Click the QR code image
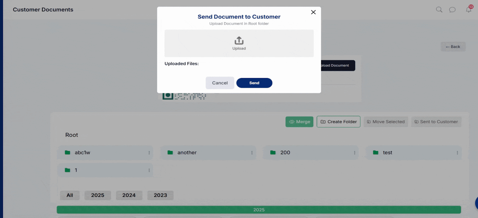Screen dimensions: 478x218 [x=184, y=96]
